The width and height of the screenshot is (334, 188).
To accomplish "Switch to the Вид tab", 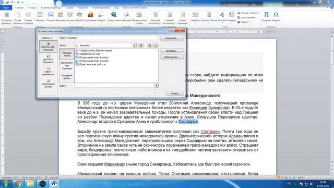I will point(116,8).
